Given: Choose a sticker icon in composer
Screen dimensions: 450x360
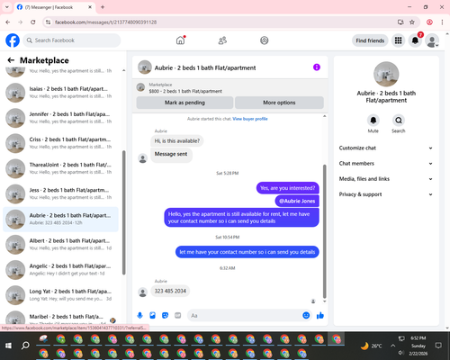Looking at the screenshot, I should pyautogui.click(x=165, y=315).
